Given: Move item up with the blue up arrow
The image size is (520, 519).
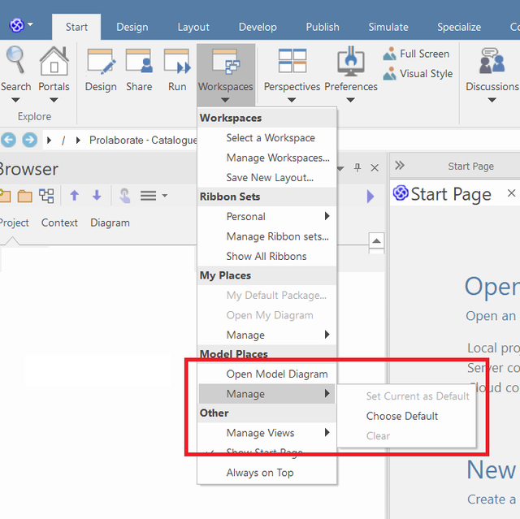Looking at the screenshot, I should pos(74,195).
